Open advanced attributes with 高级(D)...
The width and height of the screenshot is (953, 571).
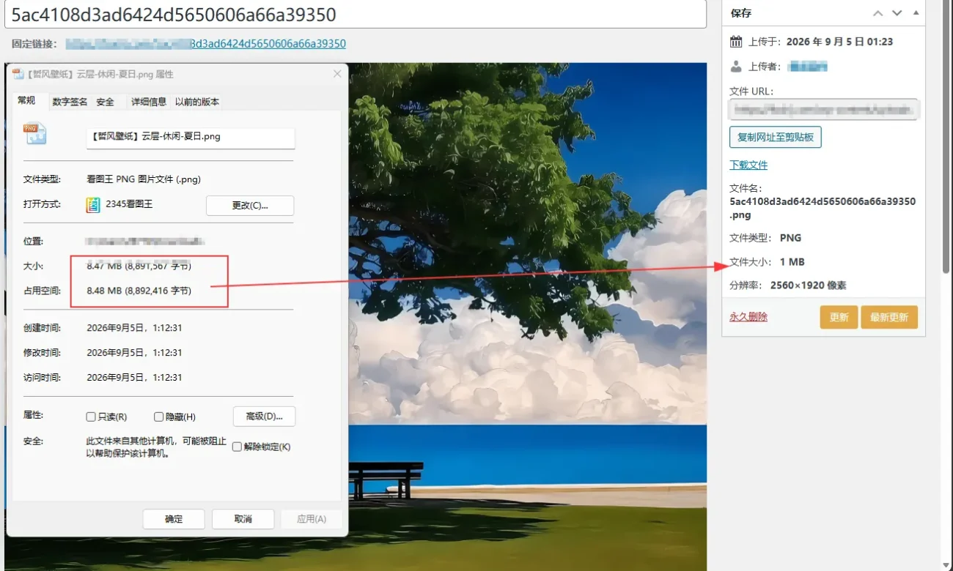click(x=264, y=417)
